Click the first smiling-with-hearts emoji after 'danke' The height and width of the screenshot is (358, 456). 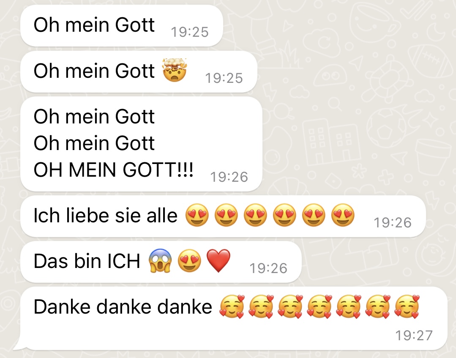(x=232, y=306)
